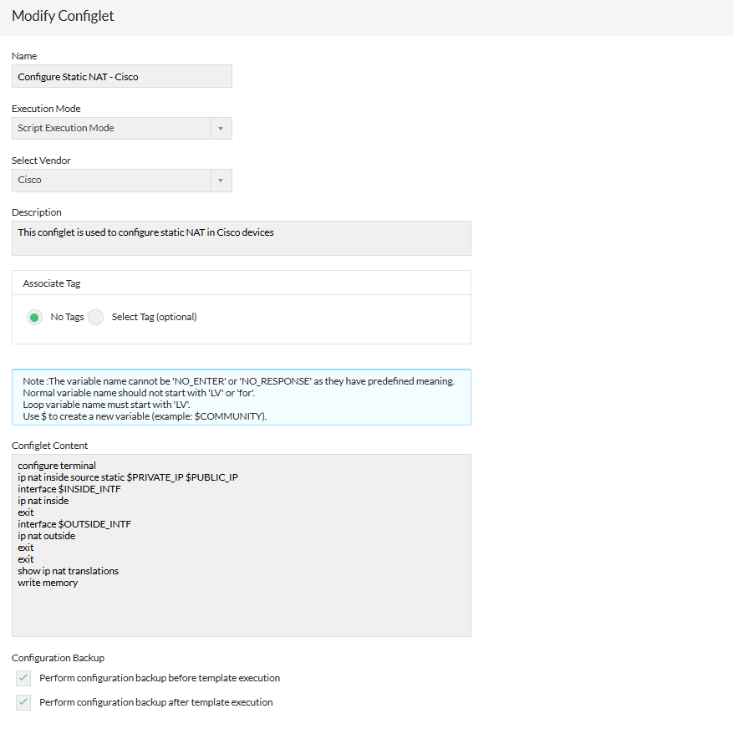Click the variable naming Note info box
This screenshot has height=734, width=733.
241,397
